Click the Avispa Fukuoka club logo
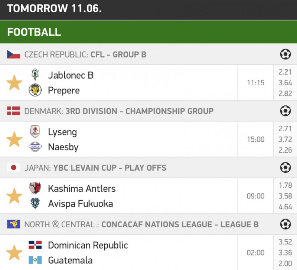Viewport: 297px width, 270px height. click(35, 204)
